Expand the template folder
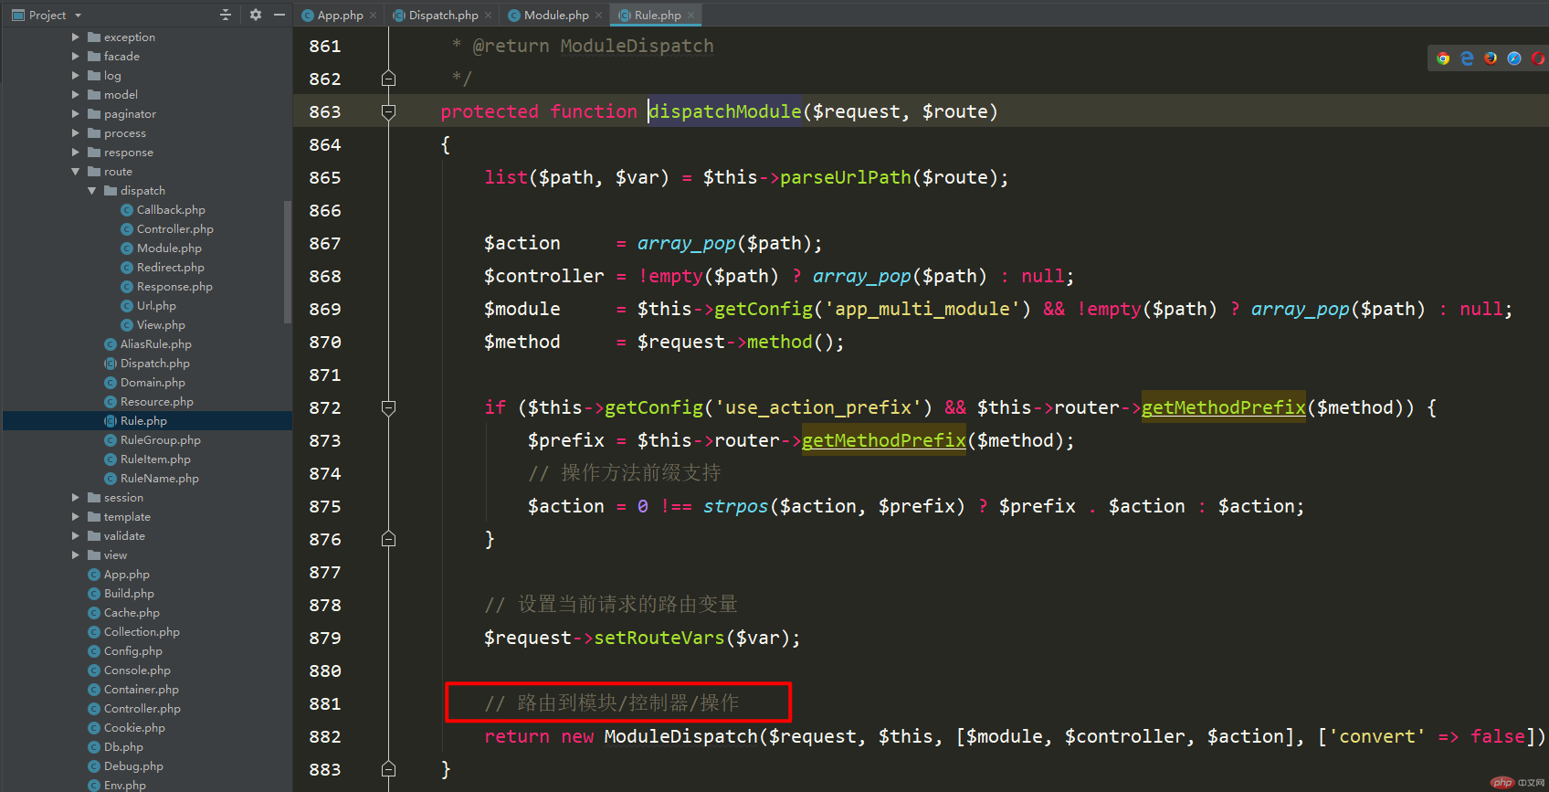The height and width of the screenshot is (792, 1549). pyautogui.click(x=76, y=517)
